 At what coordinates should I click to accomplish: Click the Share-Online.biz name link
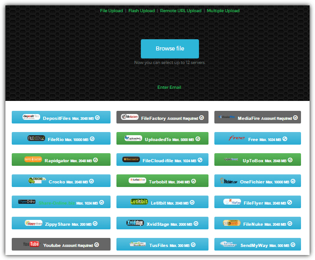[x=57, y=203]
